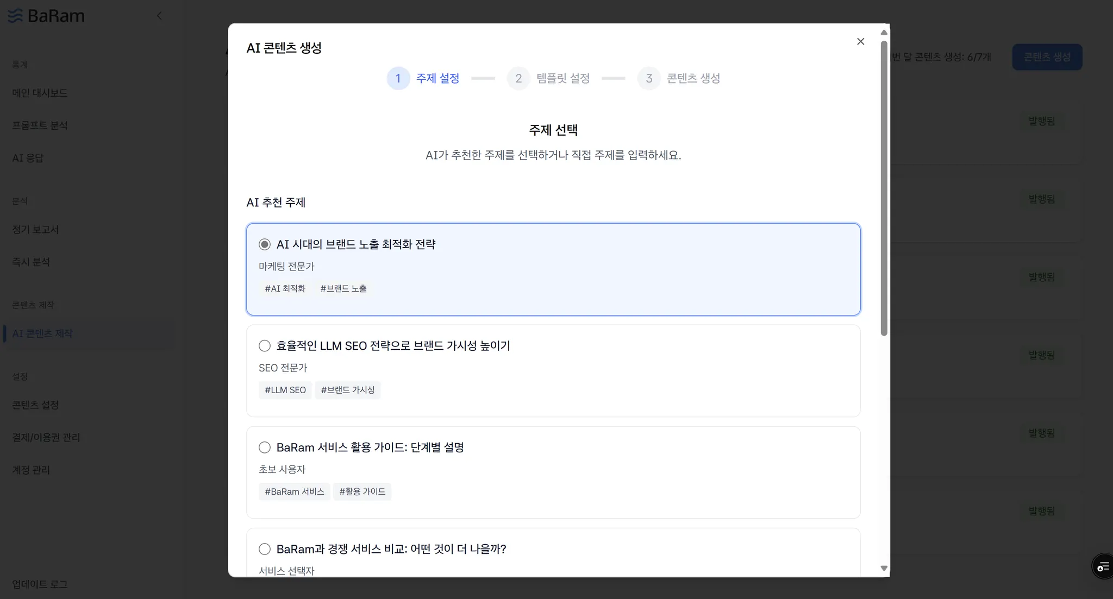Click the scrollbar down arrow in dialog
This screenshot has width=1113, height=599.
click(884, 569)
